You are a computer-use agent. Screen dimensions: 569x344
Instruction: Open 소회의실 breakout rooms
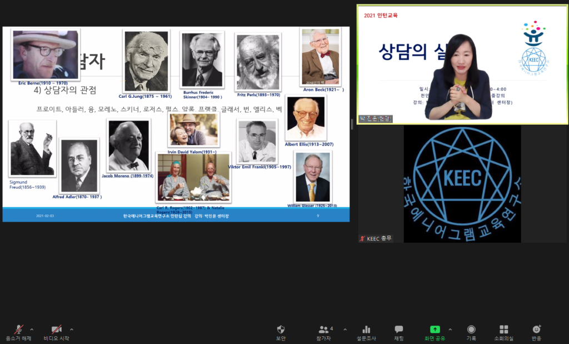(x=503, y=333)
